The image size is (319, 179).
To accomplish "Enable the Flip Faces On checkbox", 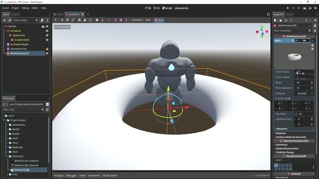I will click(296, 114).
